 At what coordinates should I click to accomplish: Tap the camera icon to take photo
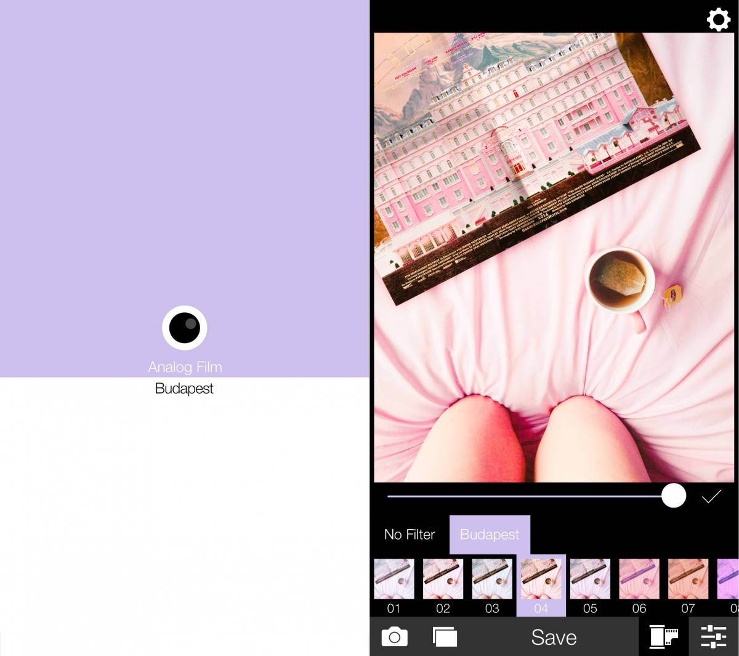click(394, 637)
